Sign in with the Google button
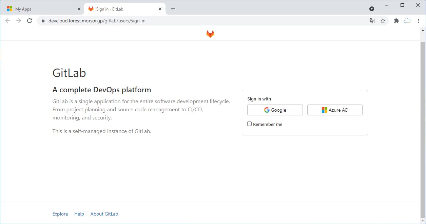The width and height of the screenshot is (426, 224). pos(275,110)
